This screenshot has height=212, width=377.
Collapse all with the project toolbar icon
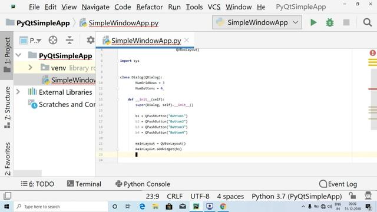coord(70,40)
